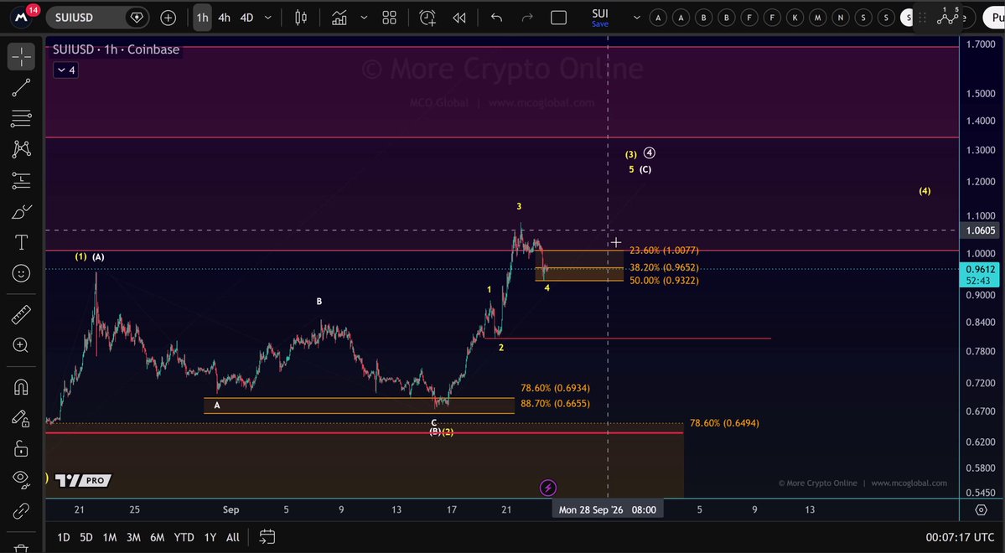Select the 1h timeframe
Image resolution: width=1005 pixels, height=553 pixels.
pyautogui.click(x=203, y=18)
